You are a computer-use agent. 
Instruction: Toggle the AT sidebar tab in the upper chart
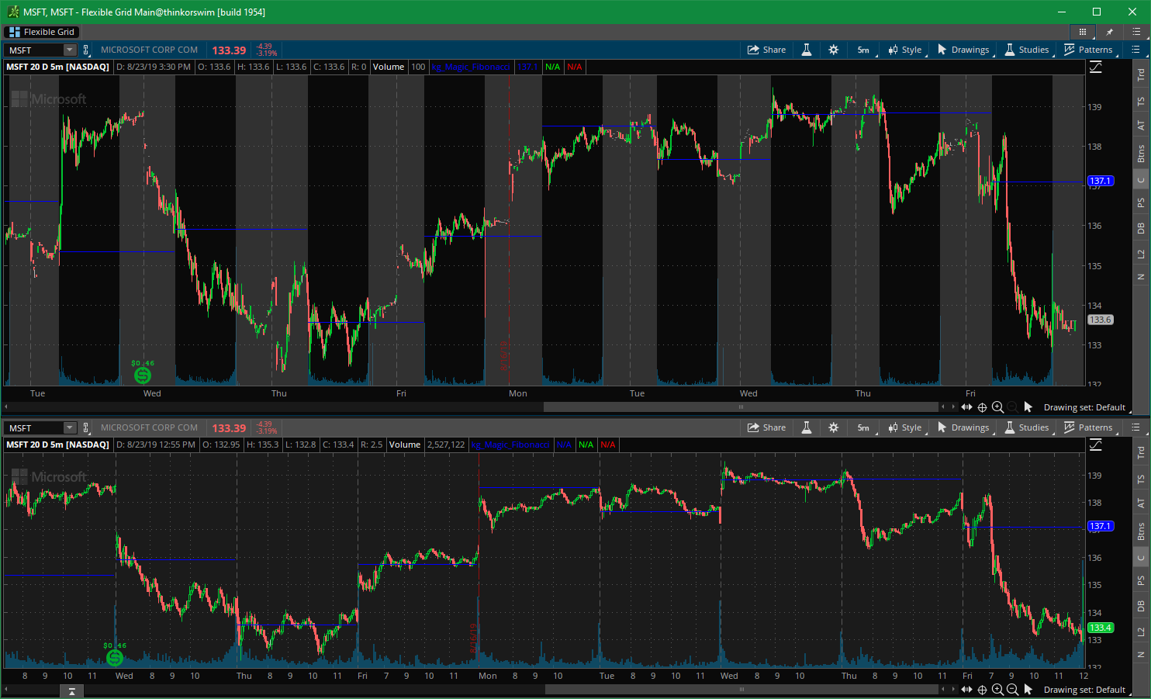click(x=1141, y=126)
